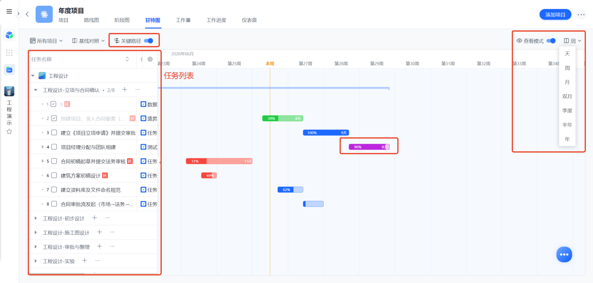593x283 pixels.
Task: Check task 5 合同初稿起草 checkbox
Action: [54, 161]
